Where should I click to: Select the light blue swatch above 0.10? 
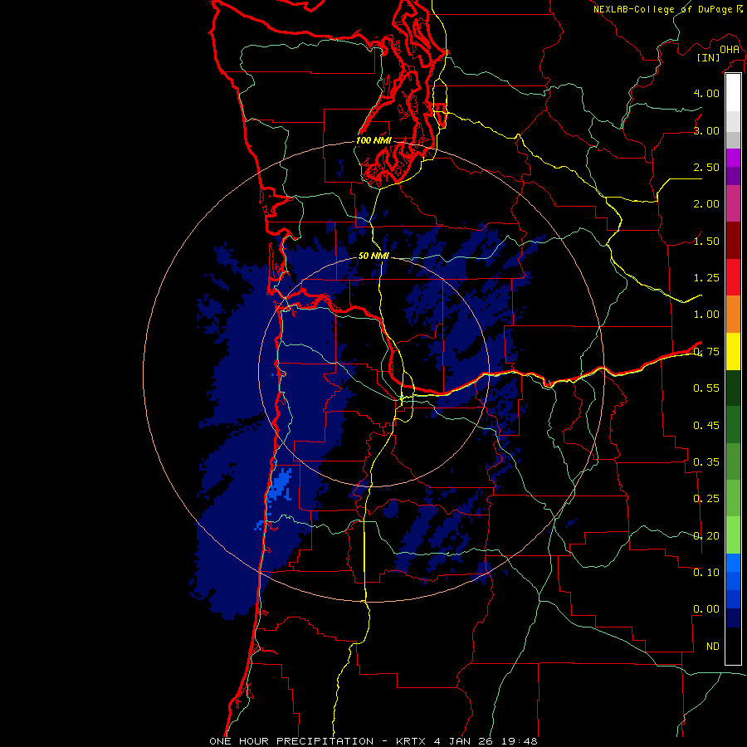point(733,563)
